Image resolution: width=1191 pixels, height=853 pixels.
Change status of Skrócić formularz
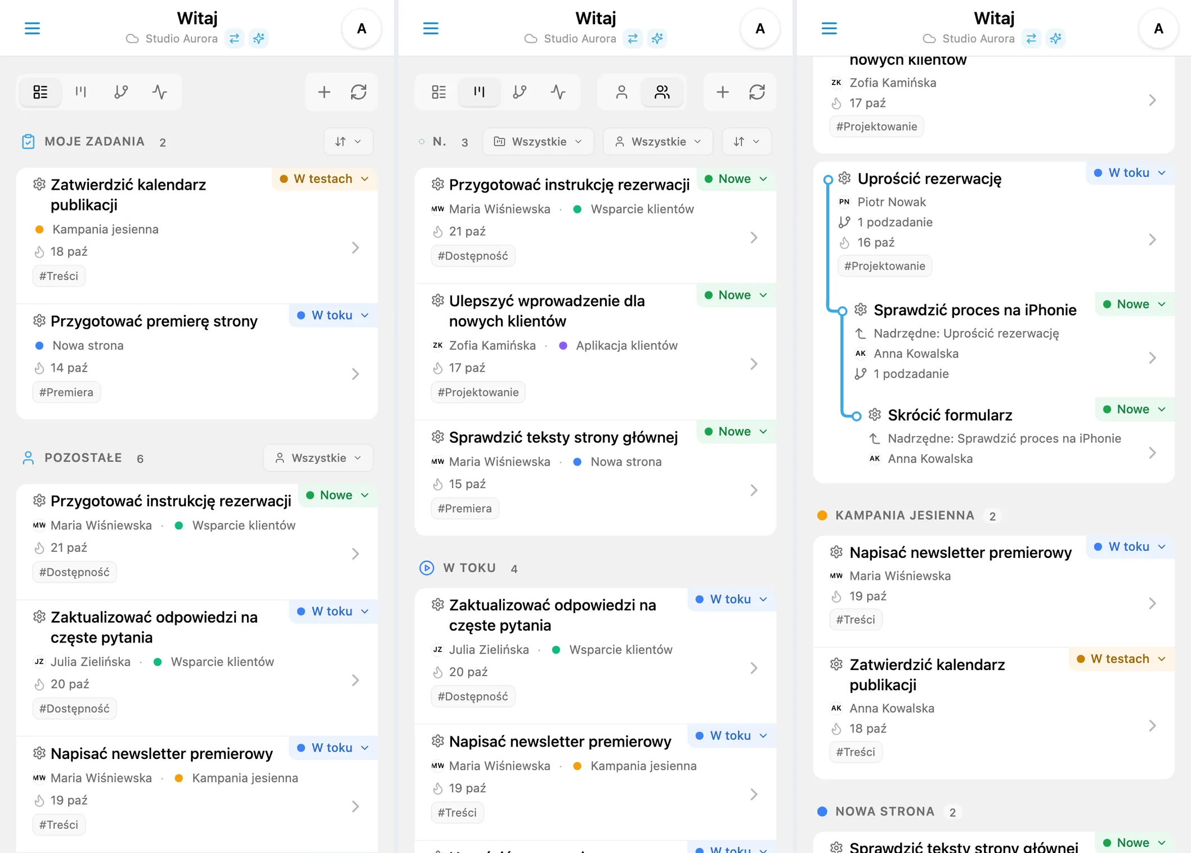(x=1135, y=409)
